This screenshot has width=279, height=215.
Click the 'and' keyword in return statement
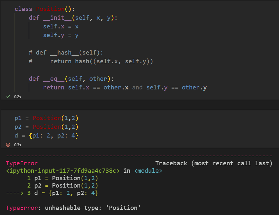pyautogui.click(x=137, y=87)
